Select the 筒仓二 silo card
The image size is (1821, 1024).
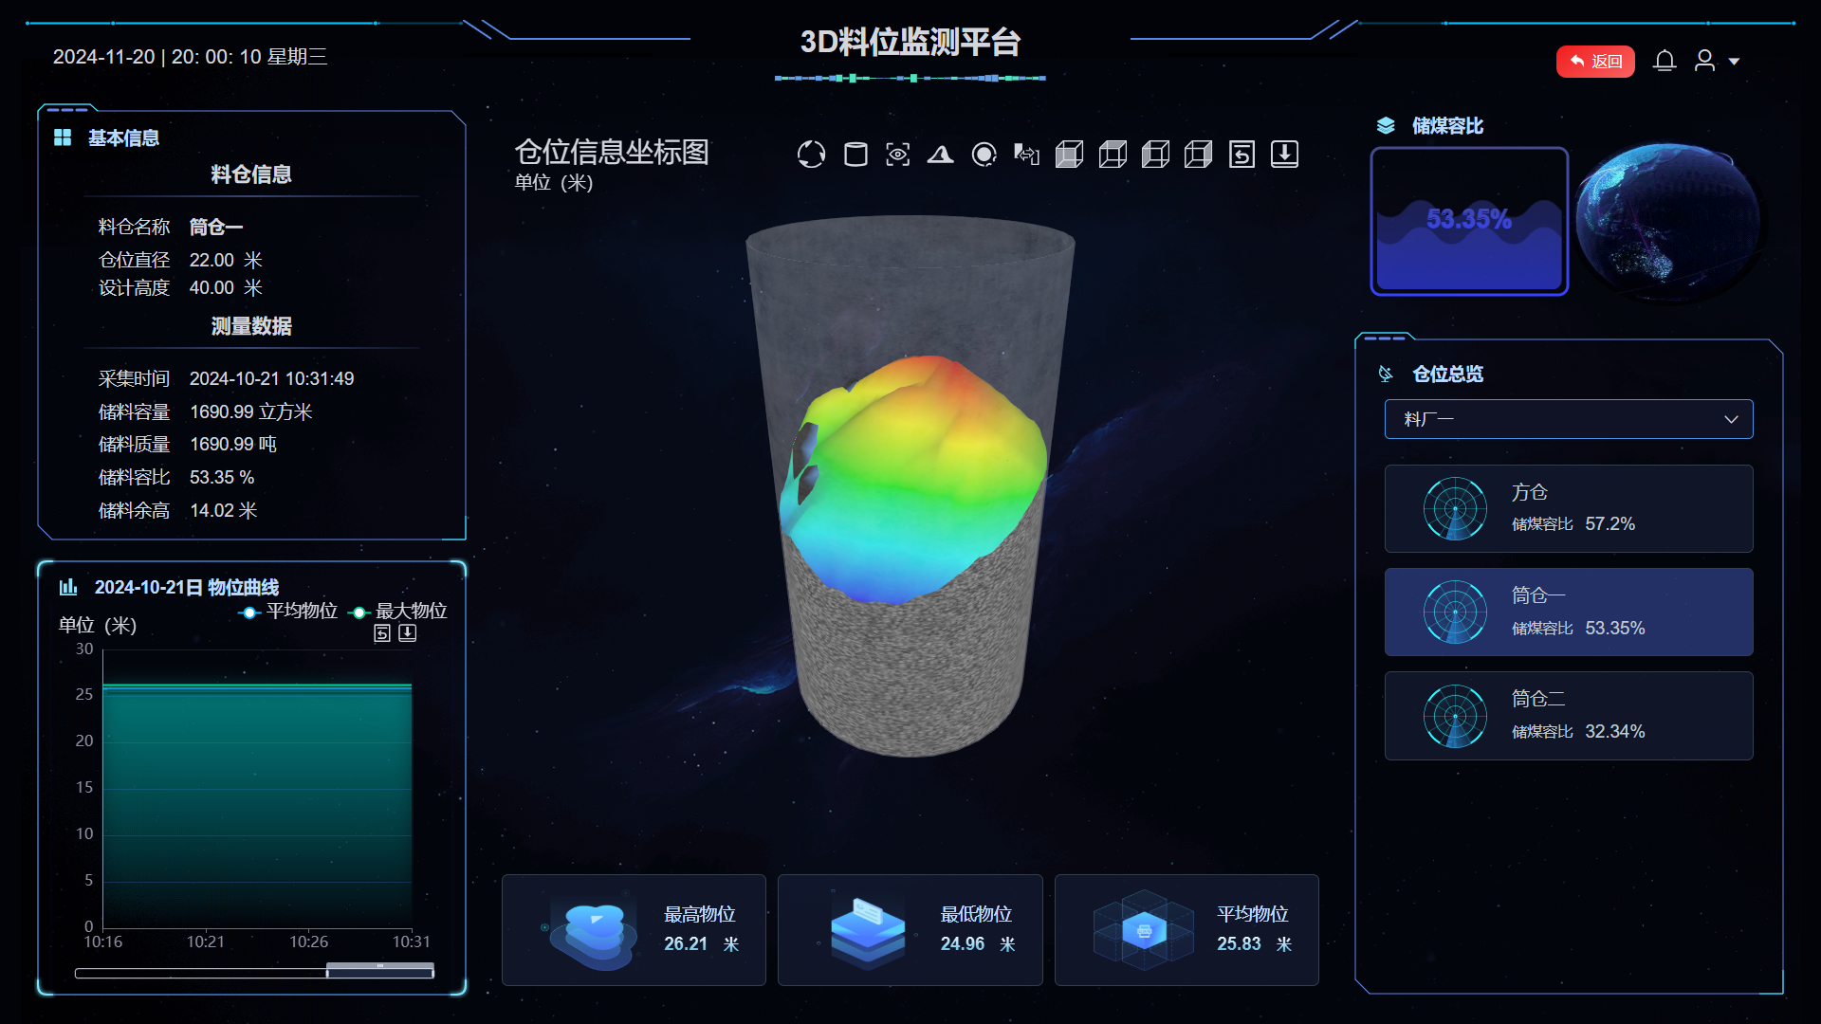pyautogui.click(x=1569, y=716)
